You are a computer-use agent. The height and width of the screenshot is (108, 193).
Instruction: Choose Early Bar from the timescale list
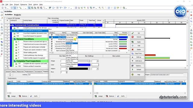(72, 45)
